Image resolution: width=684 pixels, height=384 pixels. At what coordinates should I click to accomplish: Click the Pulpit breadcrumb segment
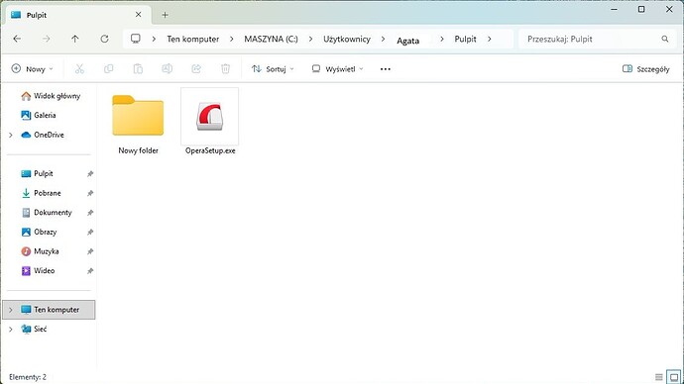tap(466, 39)
